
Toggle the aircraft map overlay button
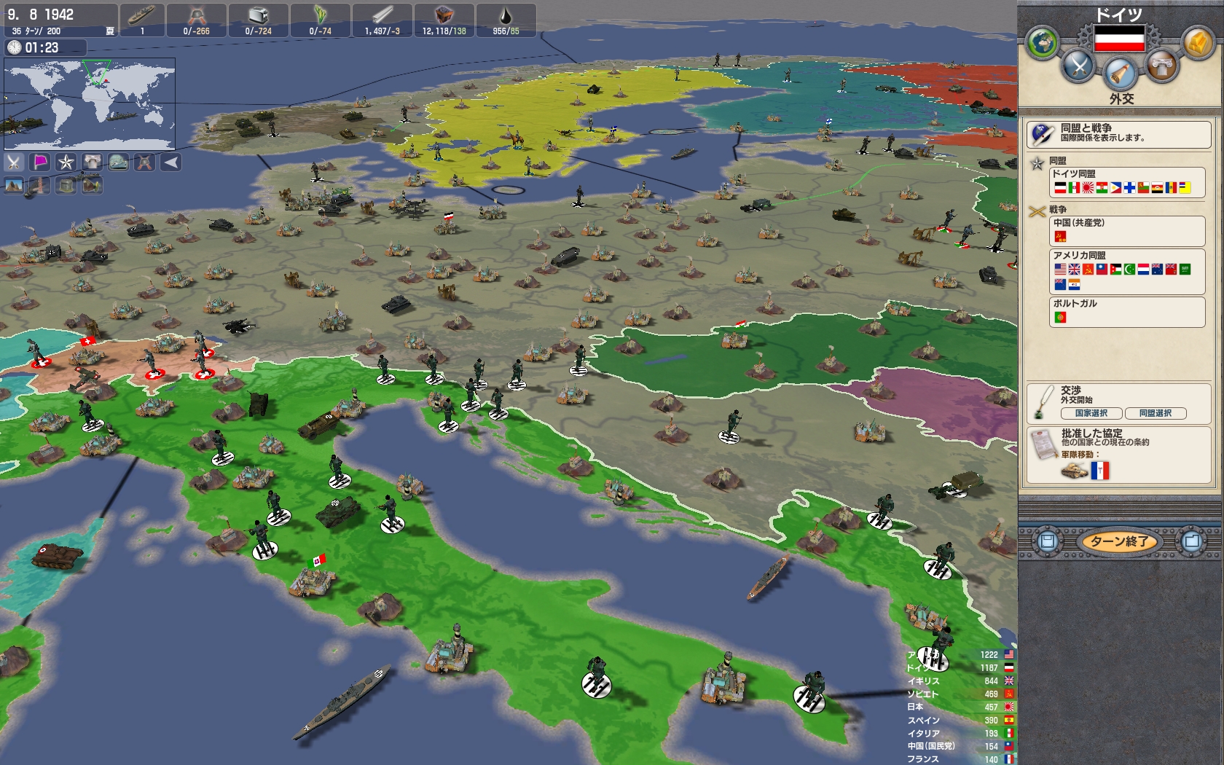93,187
